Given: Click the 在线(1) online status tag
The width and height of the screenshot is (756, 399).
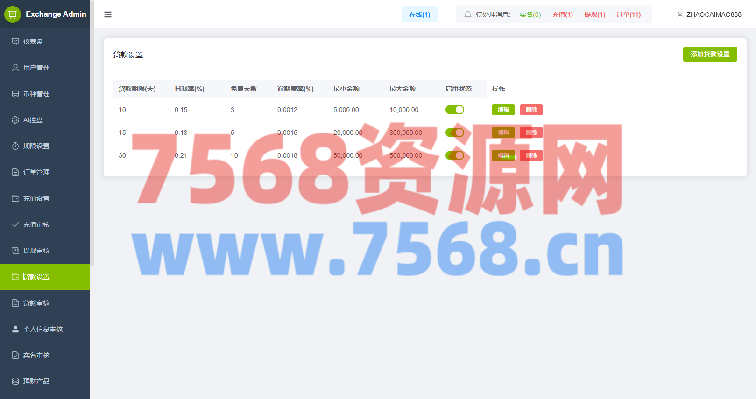Looking at the screenshot, I should (419, 14).
